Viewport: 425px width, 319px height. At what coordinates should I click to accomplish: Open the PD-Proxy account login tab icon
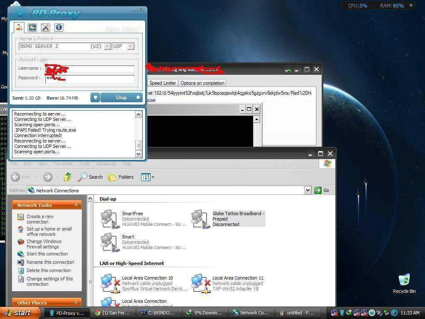pos(19,27)
